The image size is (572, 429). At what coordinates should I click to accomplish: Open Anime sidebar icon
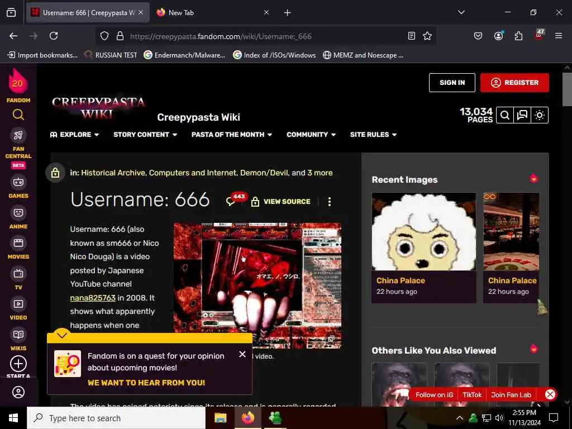coord(18,213)
